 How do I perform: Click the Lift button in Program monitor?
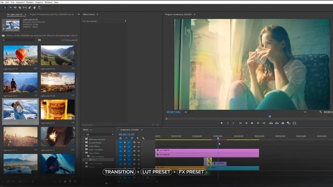click(x=271, y=123)
